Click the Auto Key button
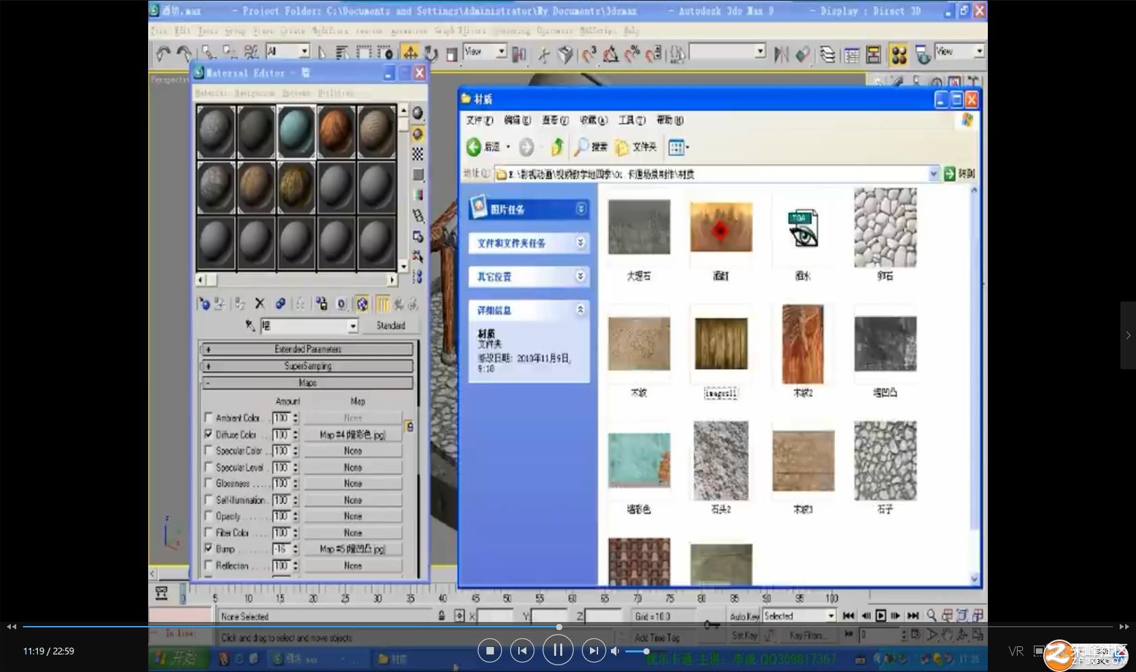The height and width of the screenshot is (672, 1136). tap(744, 617)
